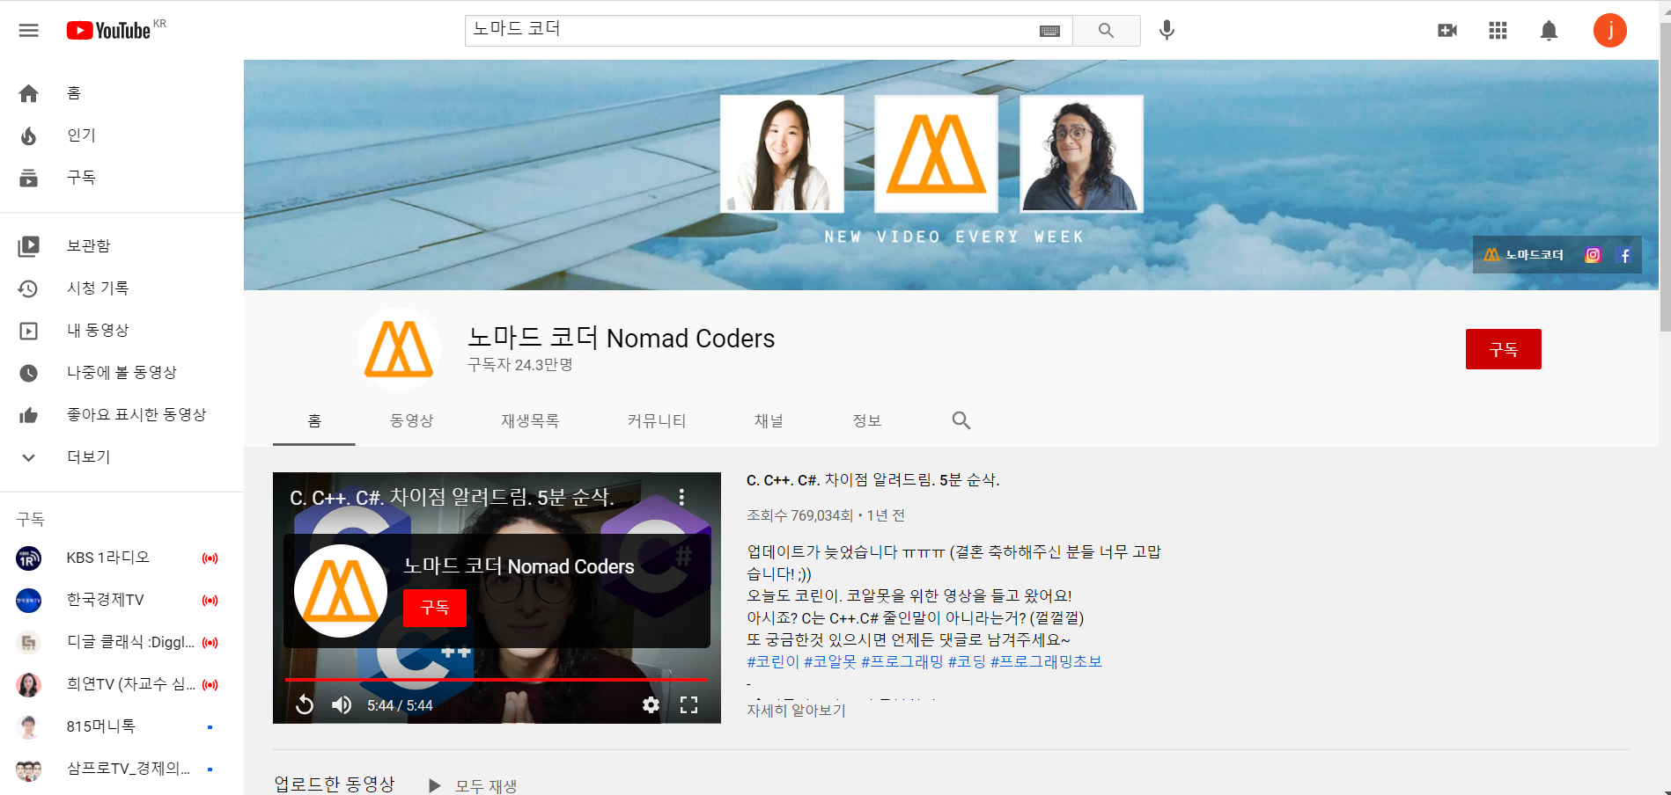Click the video red progress bar
This screenshot has width=1671, height=795.
497,680
